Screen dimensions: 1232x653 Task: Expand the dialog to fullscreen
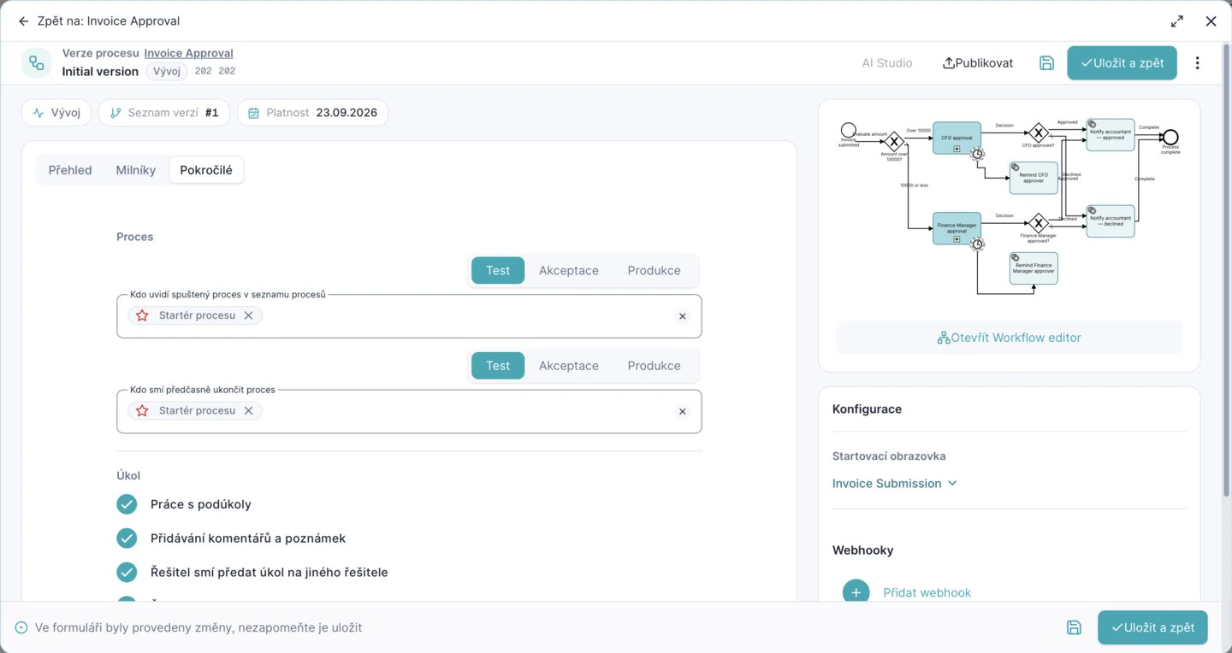[x=1177, y=21]
